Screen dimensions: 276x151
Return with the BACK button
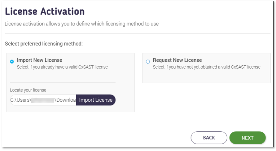point(209,138)
